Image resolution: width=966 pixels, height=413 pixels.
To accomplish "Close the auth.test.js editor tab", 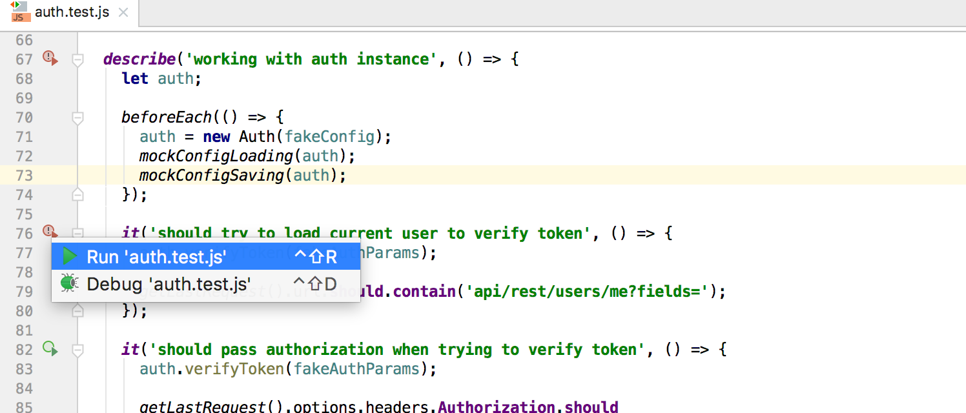I will coord(124,13).
